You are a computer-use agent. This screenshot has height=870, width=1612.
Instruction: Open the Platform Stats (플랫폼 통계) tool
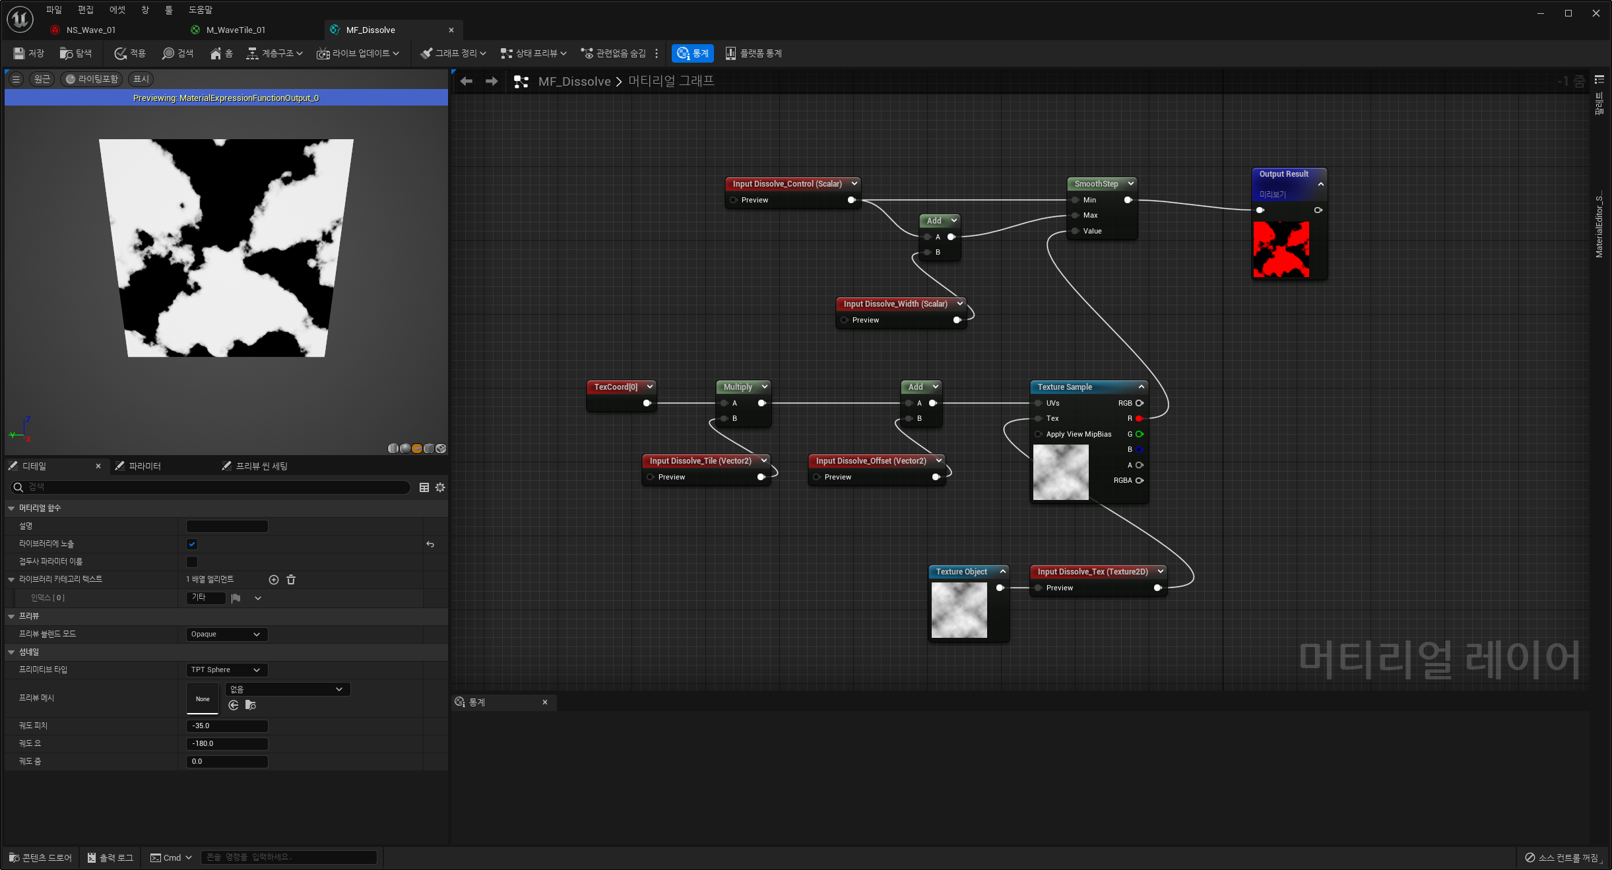[754, 53]
